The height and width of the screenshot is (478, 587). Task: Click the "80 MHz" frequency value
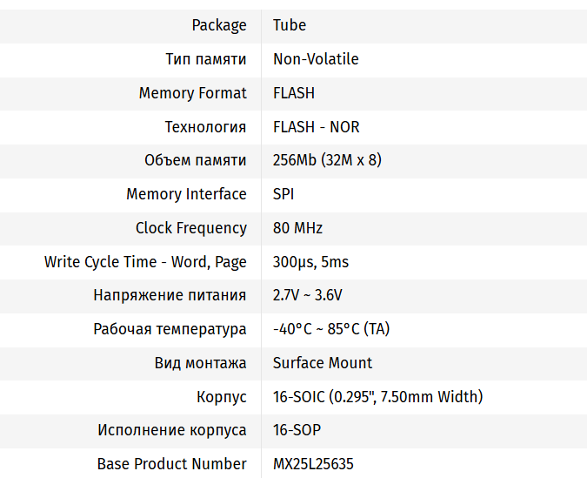[x=297, y=228]
